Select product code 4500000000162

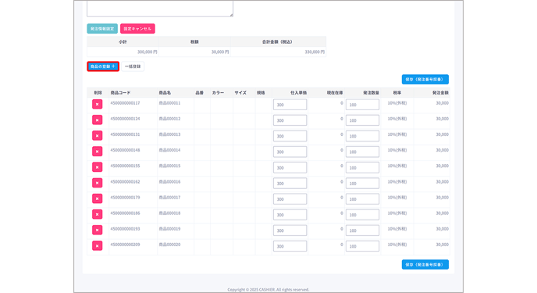pyautogui.click(x=125, y=182)
